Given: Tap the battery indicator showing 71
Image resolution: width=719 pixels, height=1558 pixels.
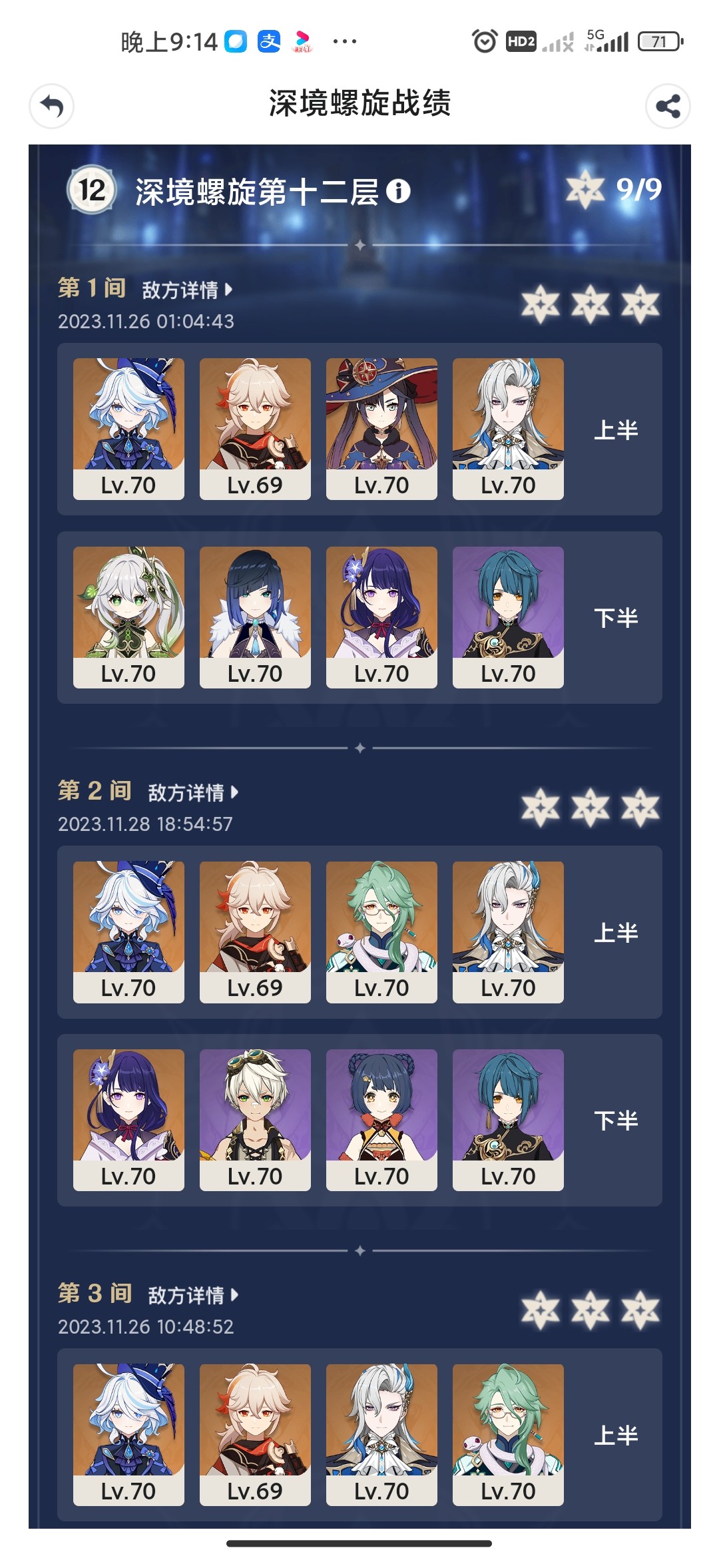Looking at the screenshot, I should point(660,42).
